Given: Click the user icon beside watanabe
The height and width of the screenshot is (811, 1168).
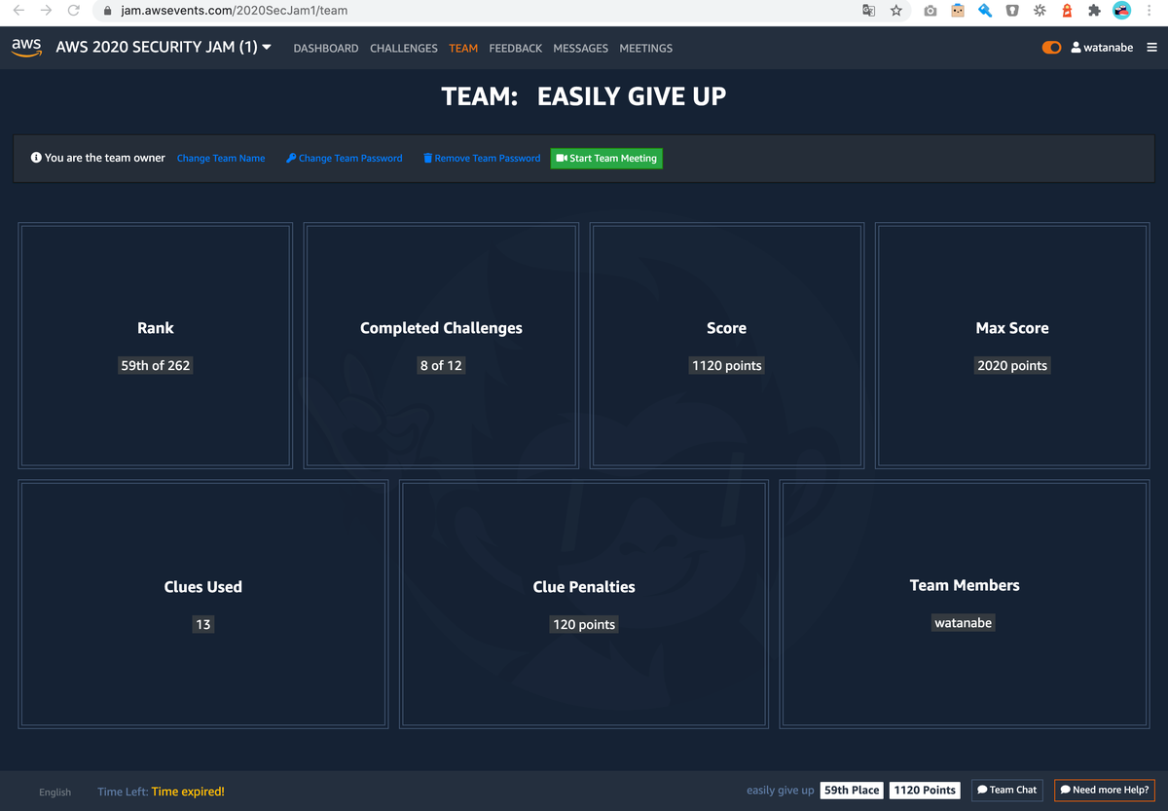Looking at the screenshot, I should point(1076,48).
